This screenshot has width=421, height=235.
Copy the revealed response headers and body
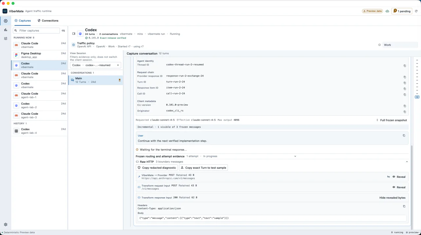pyautogui.click(x=404, y=206)
